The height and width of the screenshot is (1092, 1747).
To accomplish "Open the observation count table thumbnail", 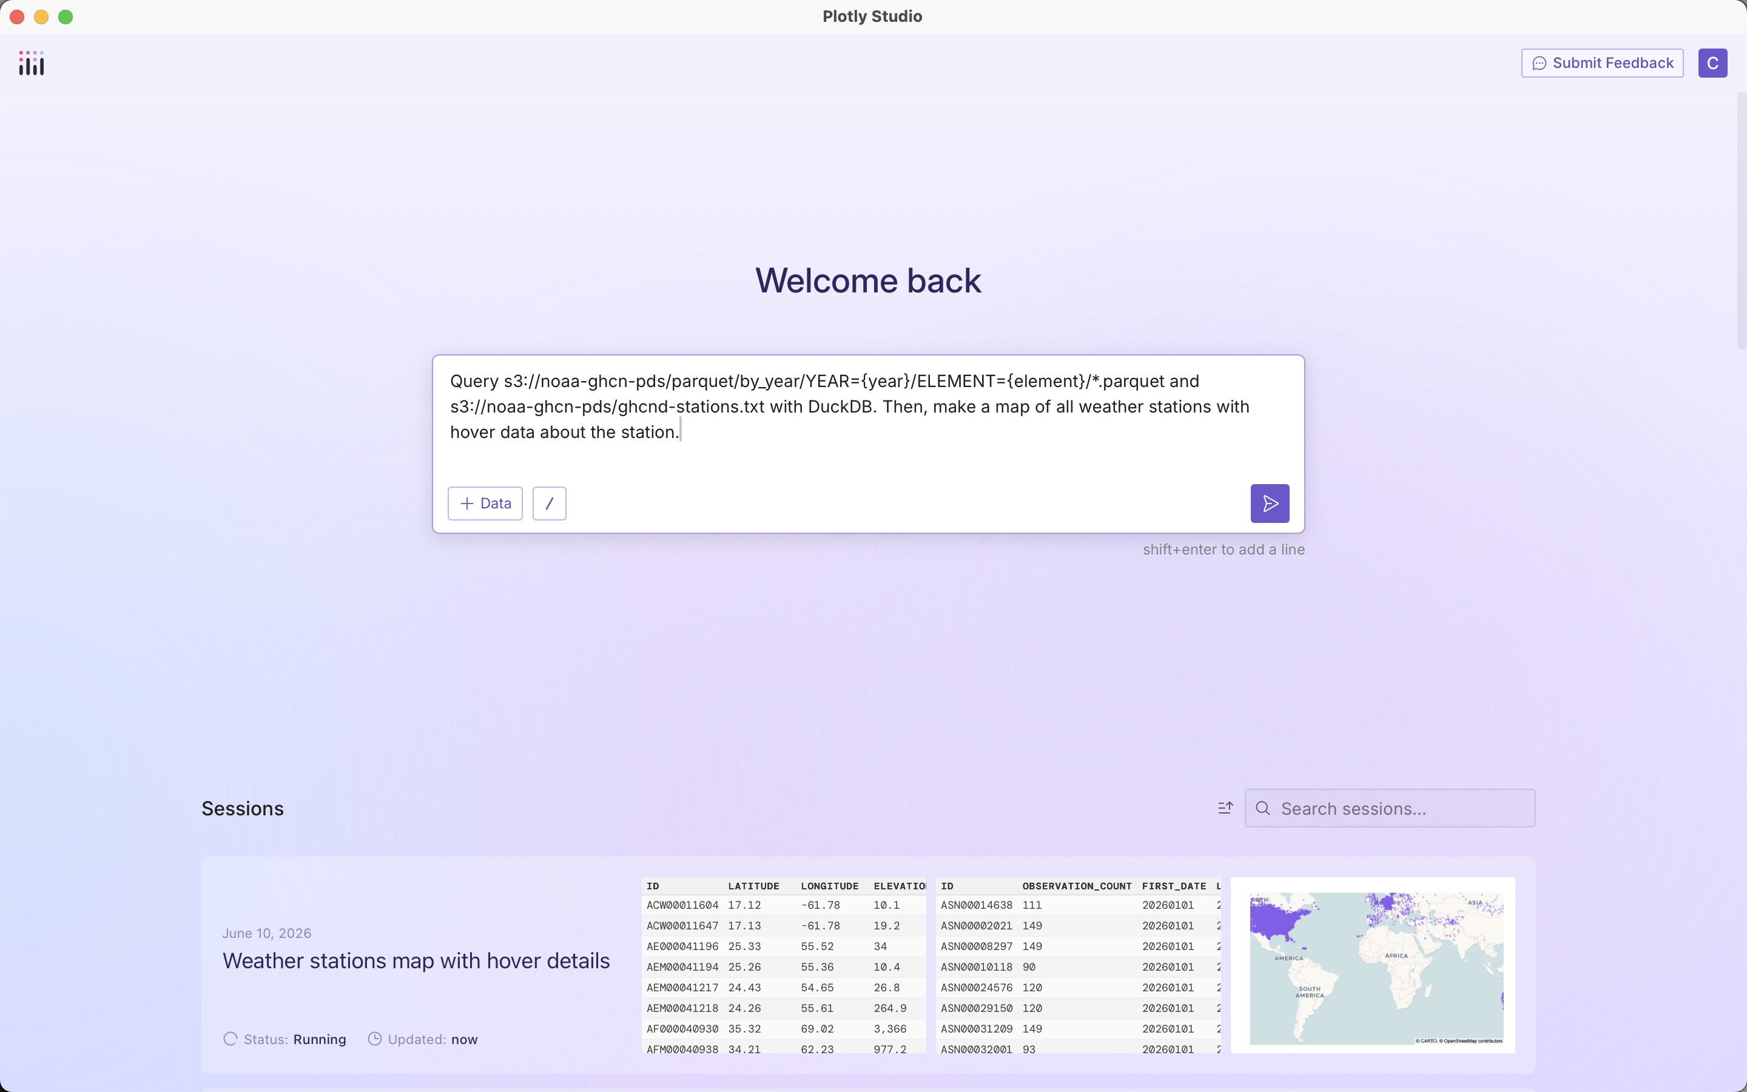I will [1079, 965].
